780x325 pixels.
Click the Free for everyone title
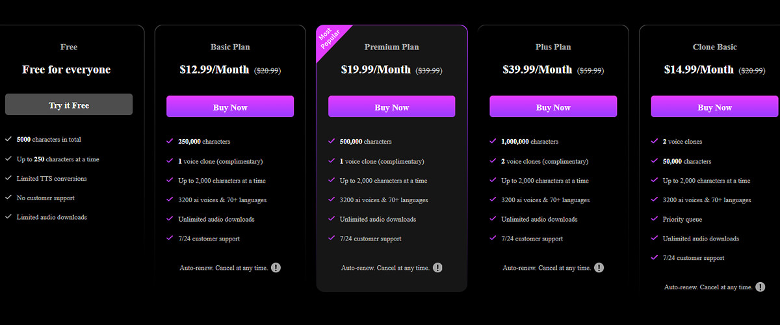pos(66,70)
